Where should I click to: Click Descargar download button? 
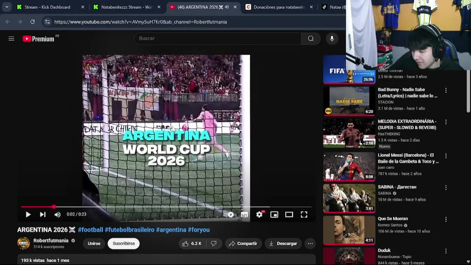click(x=283, y=244)
